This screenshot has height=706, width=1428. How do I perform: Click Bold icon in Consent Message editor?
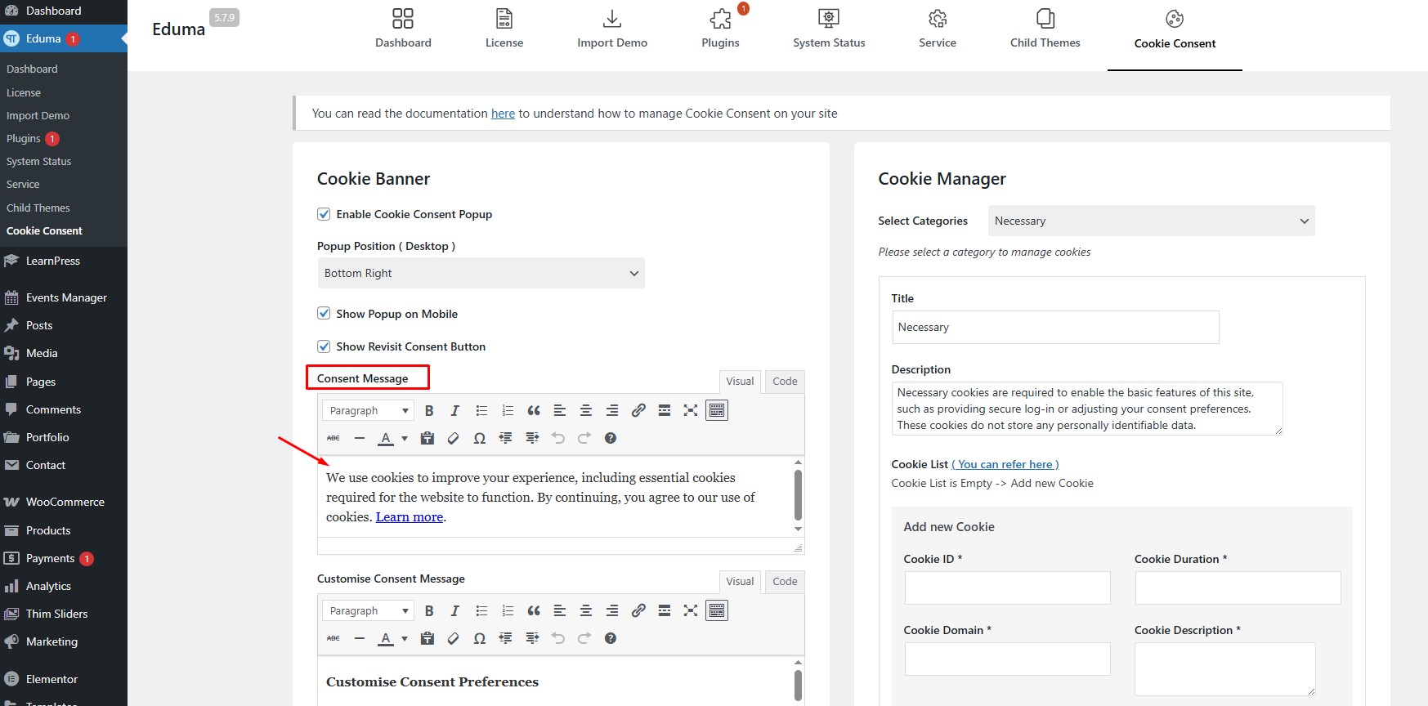pyautogui.click(x=429, y=410)
